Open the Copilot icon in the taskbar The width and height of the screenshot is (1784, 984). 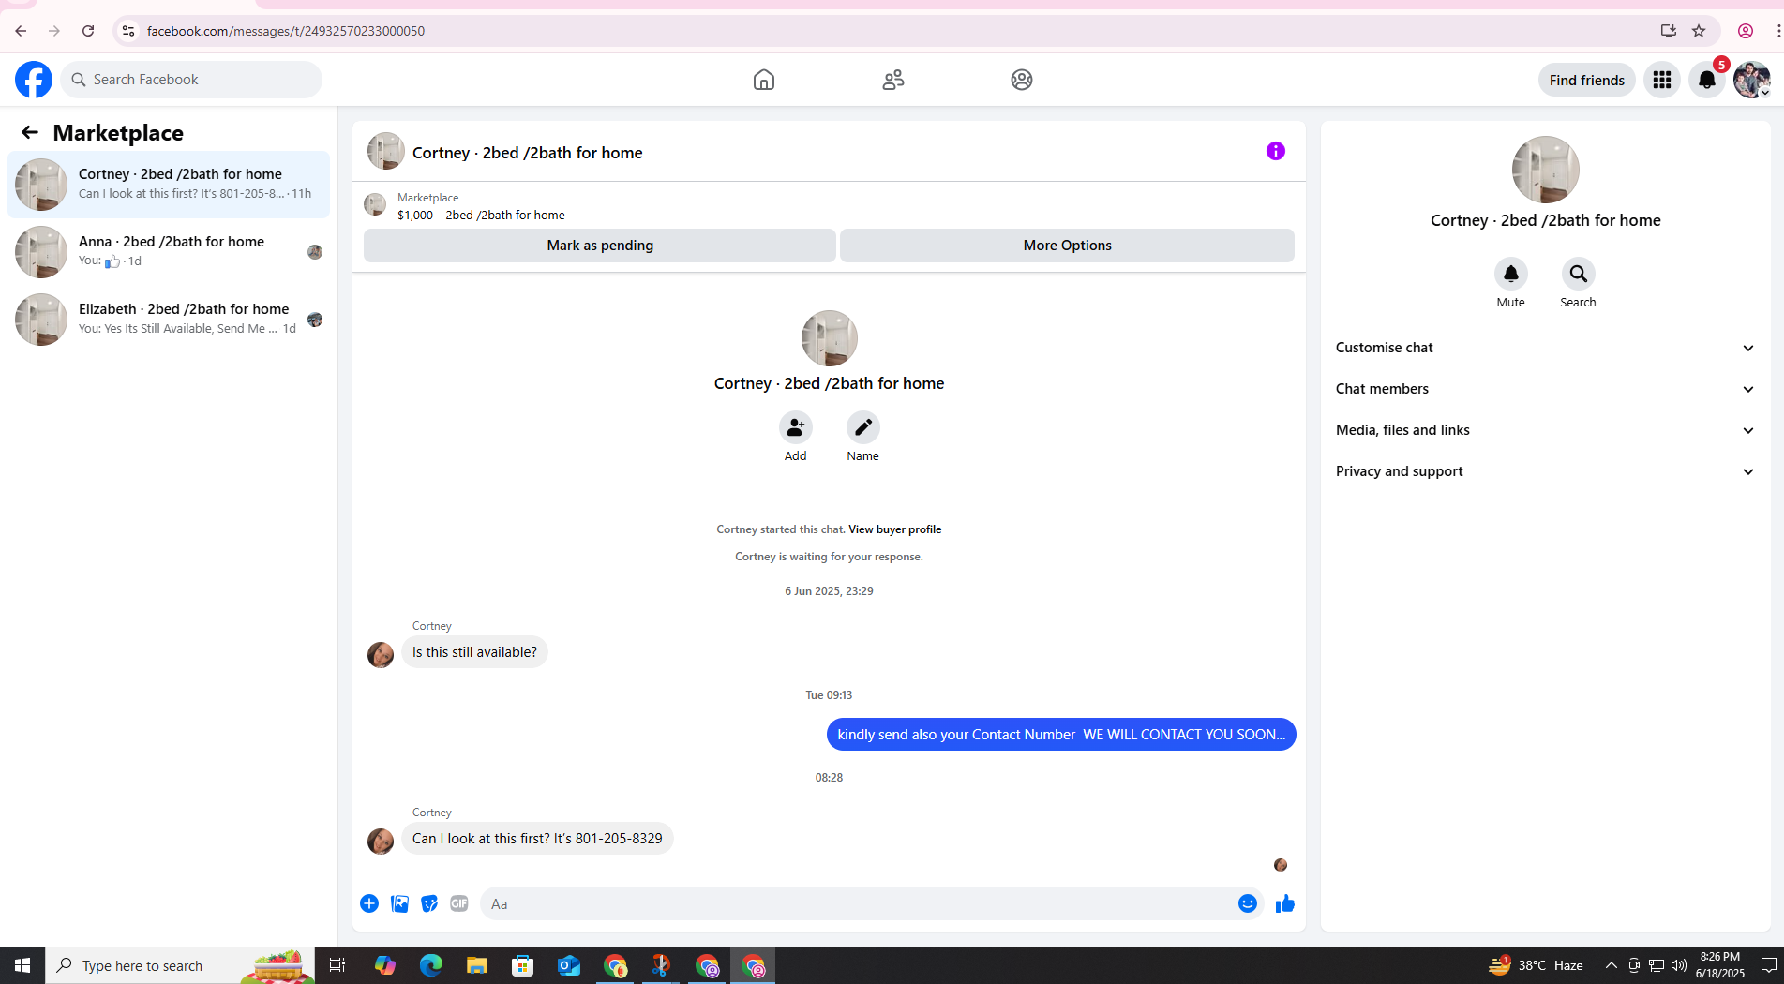pyautogui.click(x=385, y=965)
